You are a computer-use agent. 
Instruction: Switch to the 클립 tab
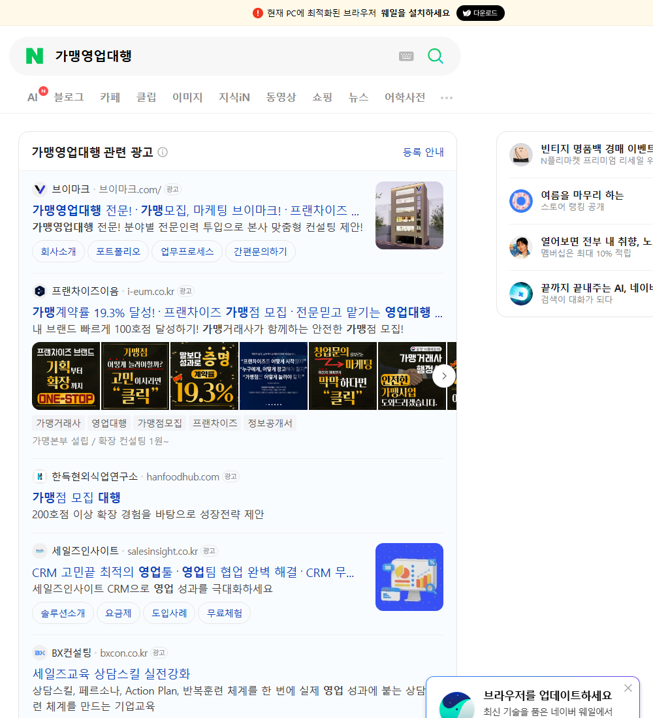pos(146,97)
